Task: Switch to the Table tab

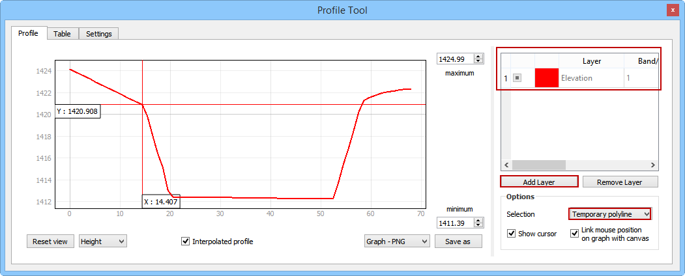Action: pyautogui.click(x=63, y=34)
